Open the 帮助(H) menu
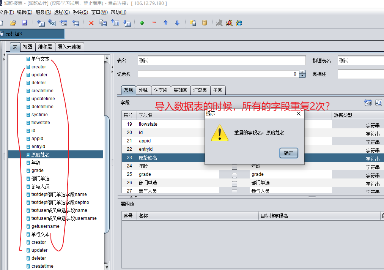 118,12
